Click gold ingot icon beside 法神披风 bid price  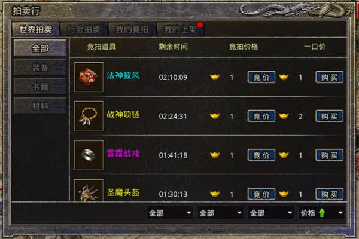pos(215,77)
